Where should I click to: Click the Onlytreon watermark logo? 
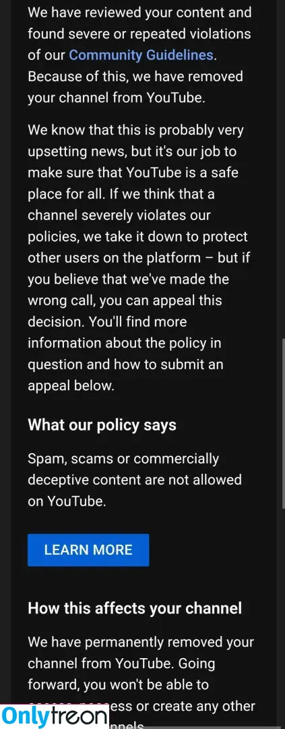[55, 716]
